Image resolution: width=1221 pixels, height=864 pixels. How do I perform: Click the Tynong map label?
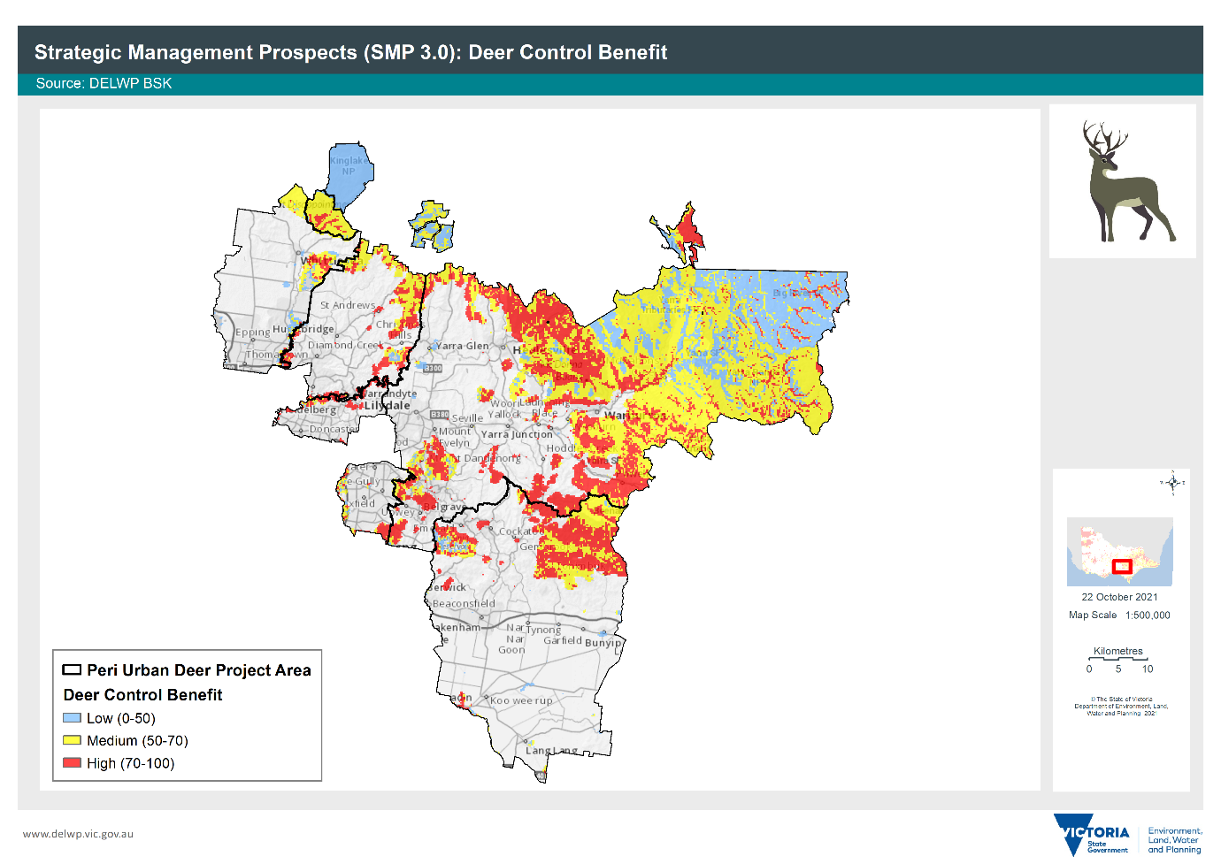point(543,630)
